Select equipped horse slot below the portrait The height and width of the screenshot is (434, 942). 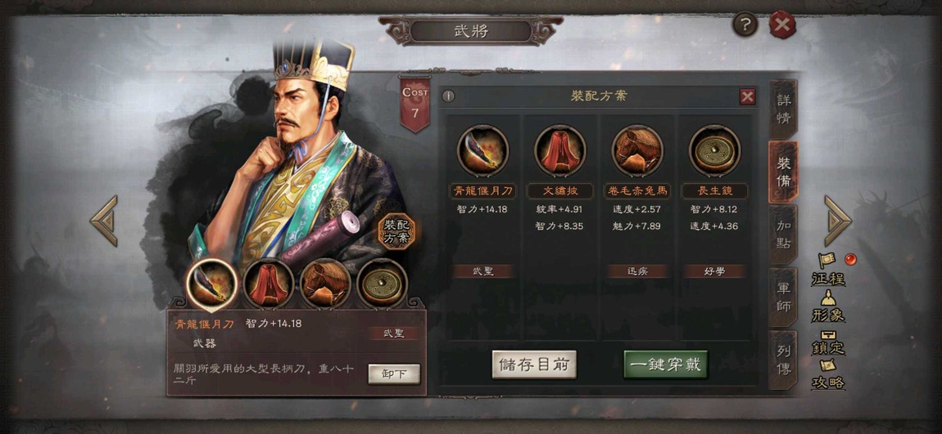pyautogui.click(x=325, y=284)
